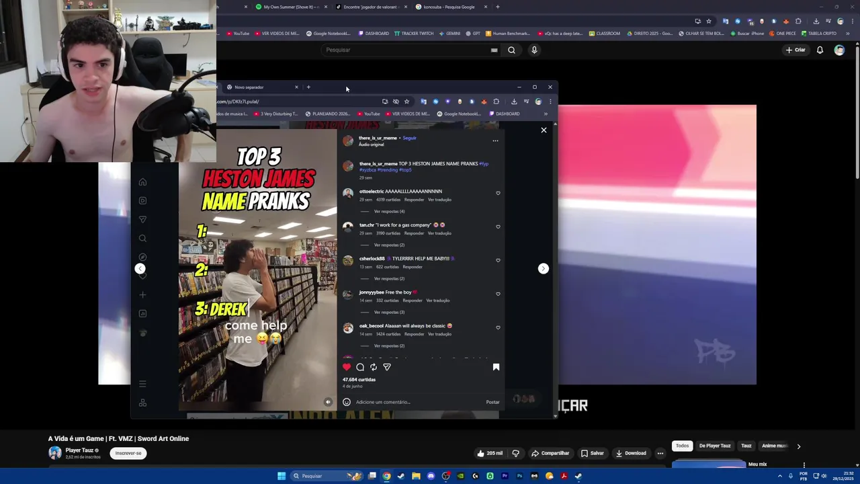Go to the next post with the right arrow
Screen dimensions: 860x484
544,268
